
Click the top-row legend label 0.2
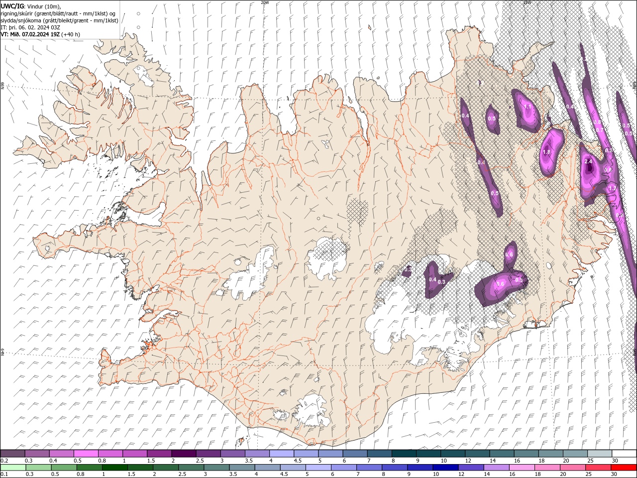pos(4,461)
